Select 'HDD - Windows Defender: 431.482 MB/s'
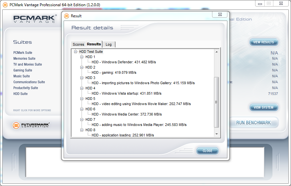 [124, 62]
